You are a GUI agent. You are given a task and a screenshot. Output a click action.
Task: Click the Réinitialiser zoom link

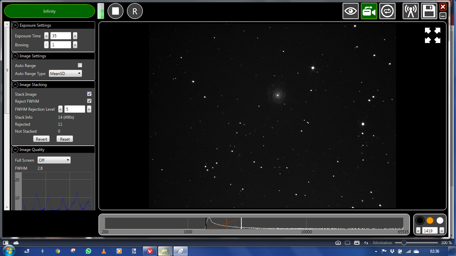382,243
